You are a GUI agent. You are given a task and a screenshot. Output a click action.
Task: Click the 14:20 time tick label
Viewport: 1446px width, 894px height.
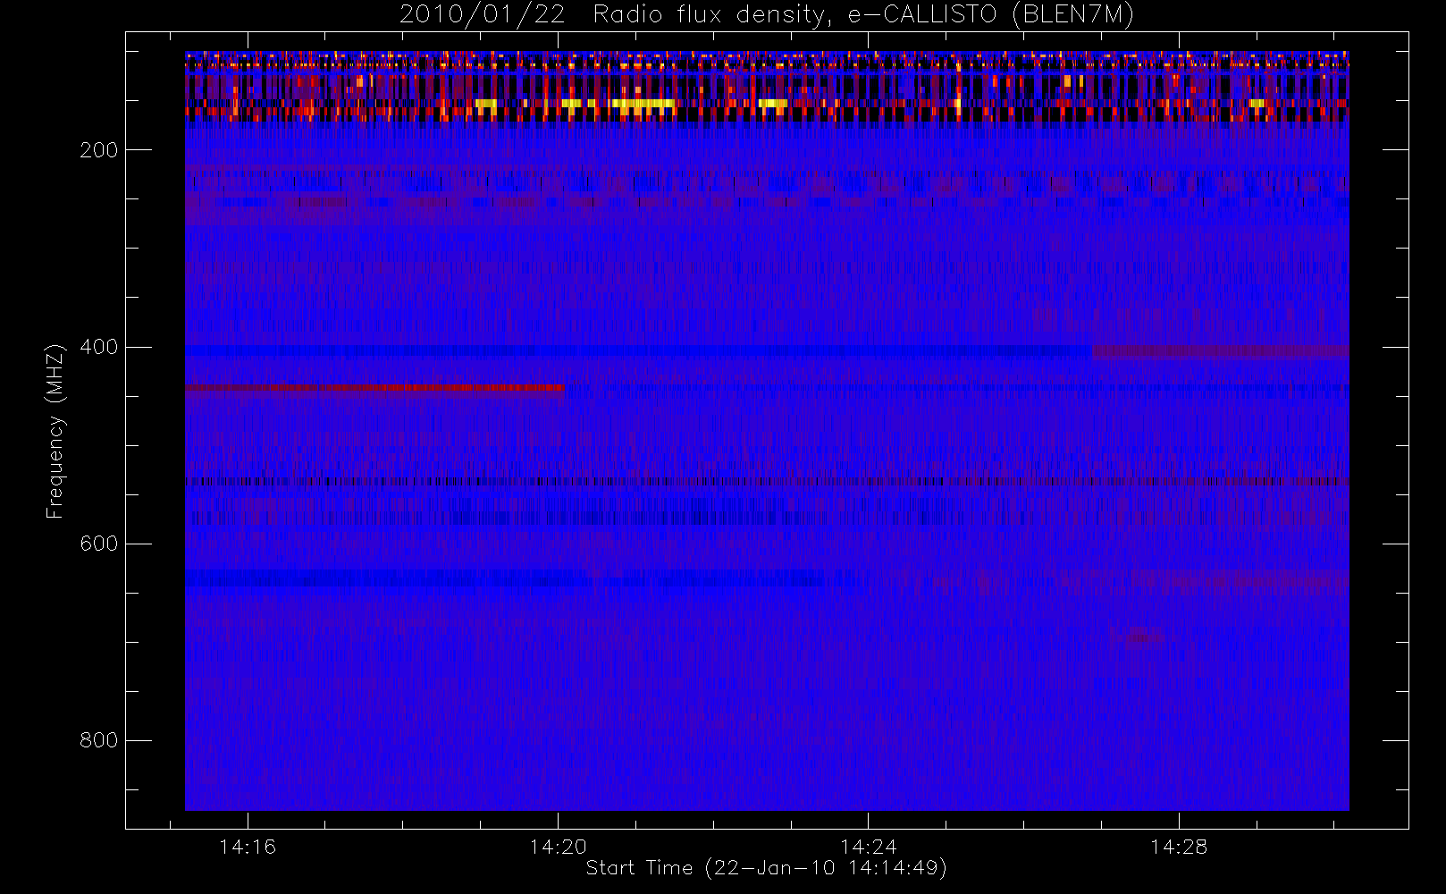tap(558, 847)
